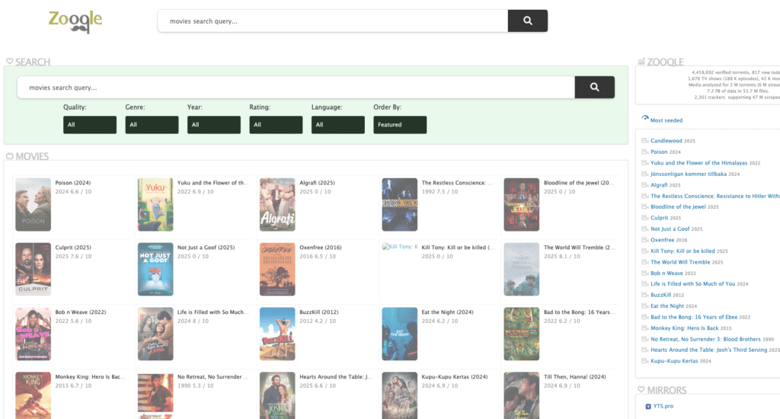Click the Culprit (2025) movie title
Viewport: 780px width, 419px height.
(x=73, y=248)
